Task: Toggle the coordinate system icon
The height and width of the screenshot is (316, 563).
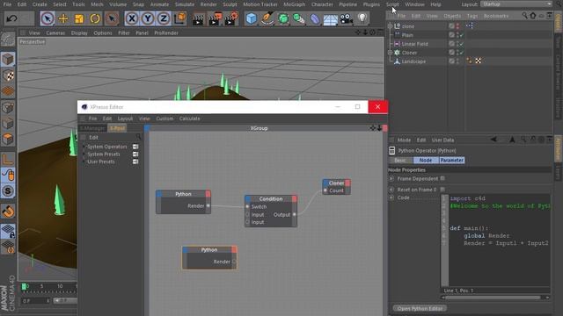Action: [x=179, y=18]
